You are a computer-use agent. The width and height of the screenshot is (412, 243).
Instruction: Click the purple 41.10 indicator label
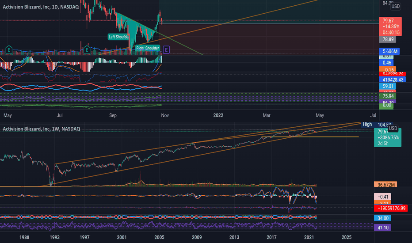tap(382, 228)
